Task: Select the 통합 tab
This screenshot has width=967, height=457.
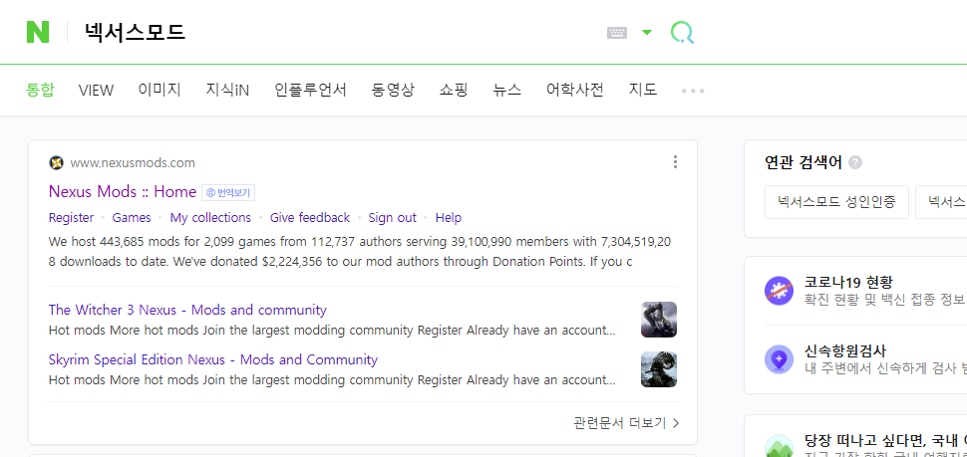Action: 40,90
